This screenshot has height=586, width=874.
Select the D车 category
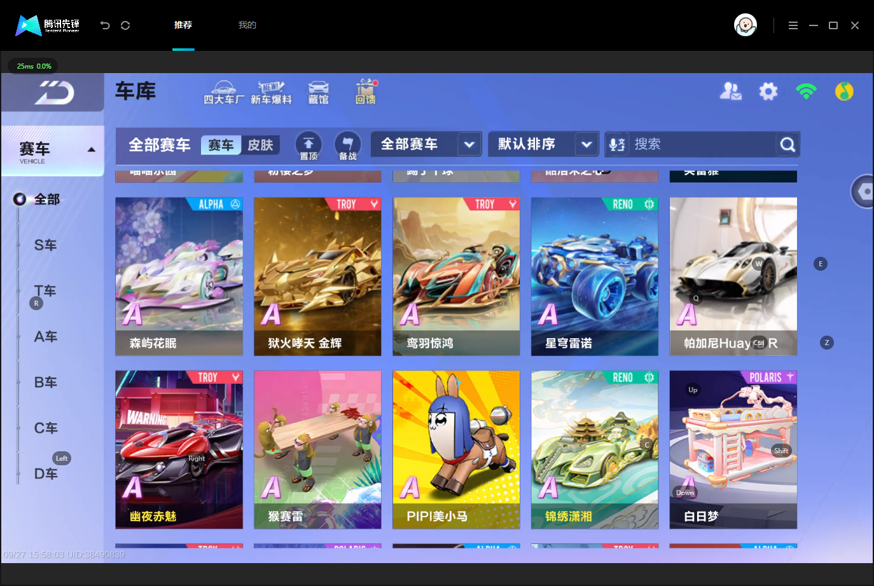click(46, 474)
